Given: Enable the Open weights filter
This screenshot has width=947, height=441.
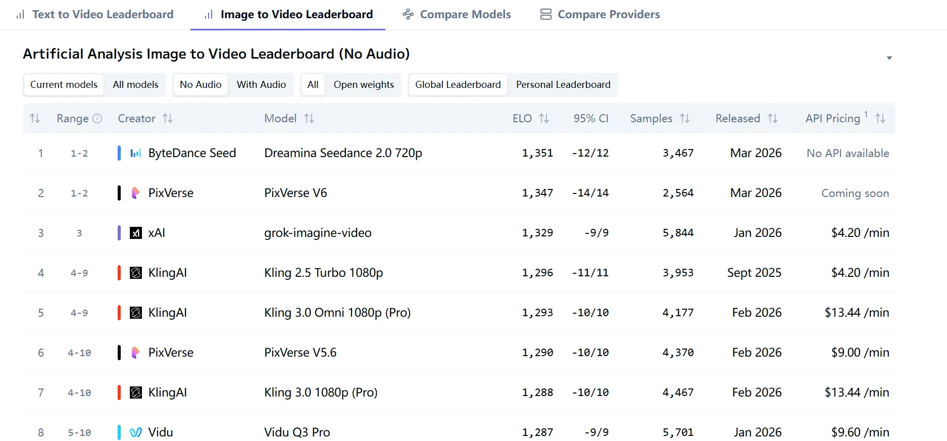Looking at the screenshot, I should point(364,85).
